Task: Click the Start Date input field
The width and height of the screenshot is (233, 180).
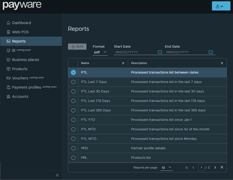Action: click(135, 52)
